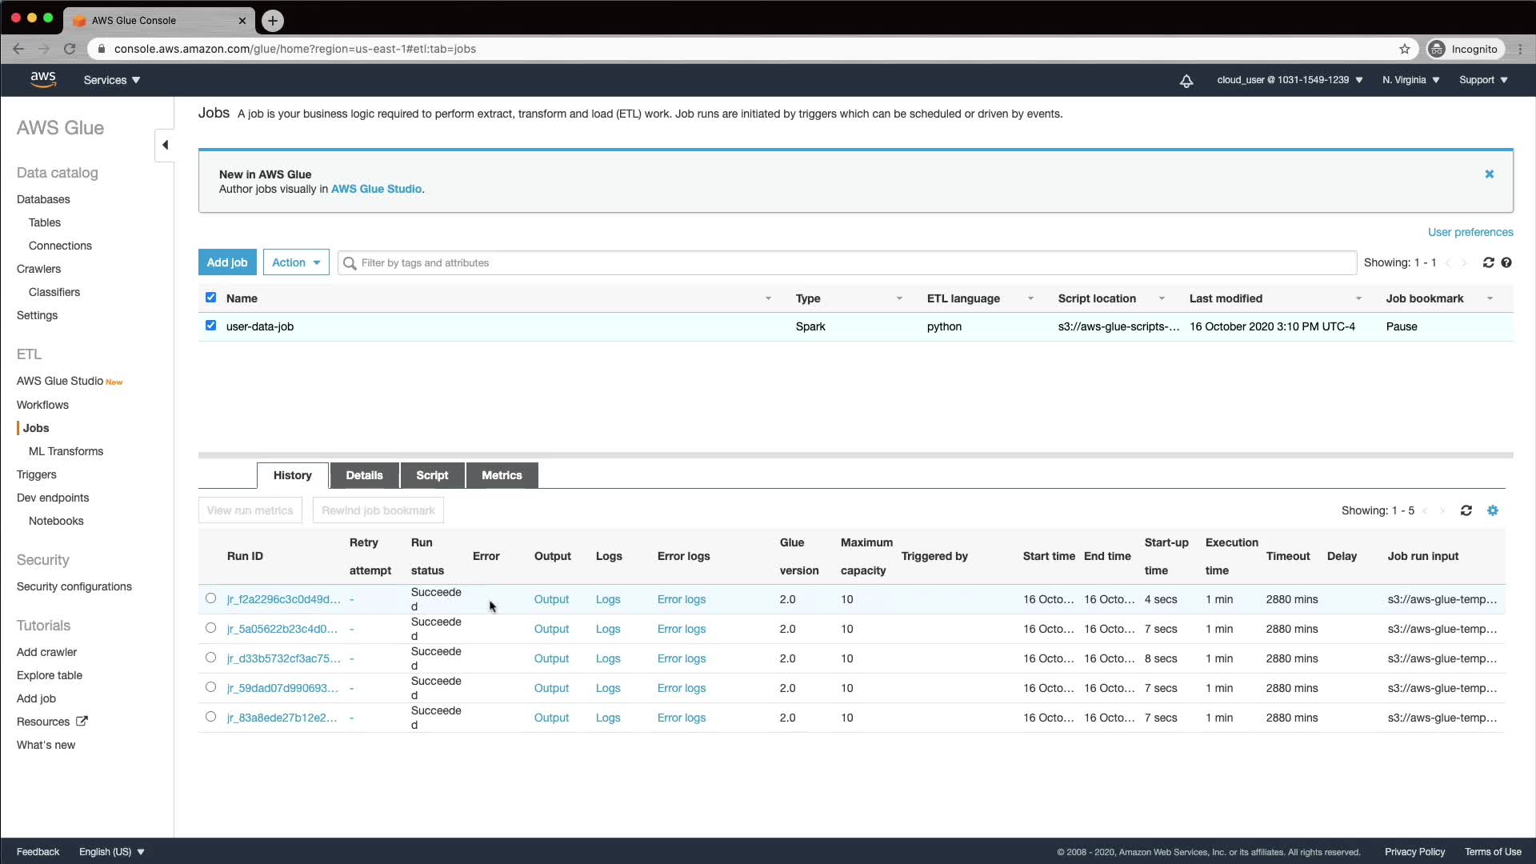Screen dimensions: 1536x864
Task: Refresh the jobs list icon
Action: (1488, 262)
